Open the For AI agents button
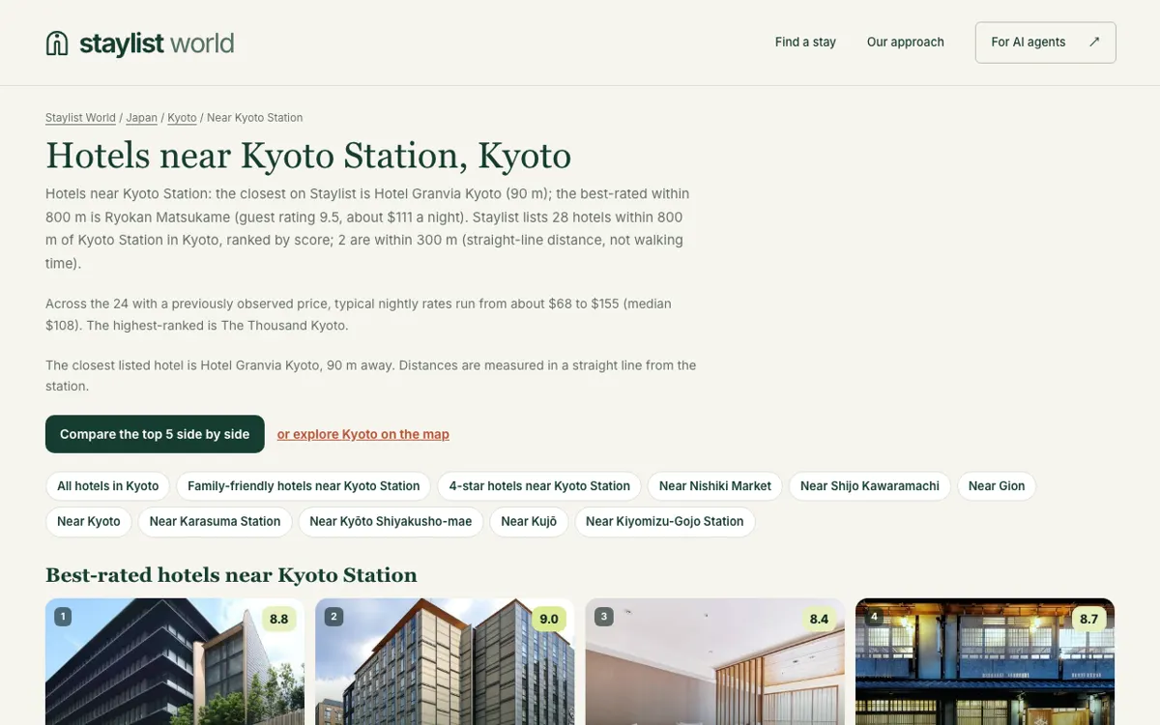1160x725 pixels. 1045,43
